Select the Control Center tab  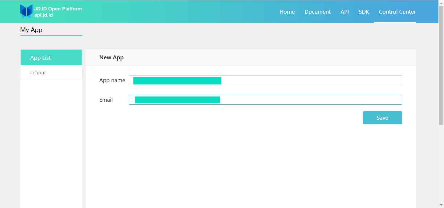pyautogui.click(x=397, y=12)
